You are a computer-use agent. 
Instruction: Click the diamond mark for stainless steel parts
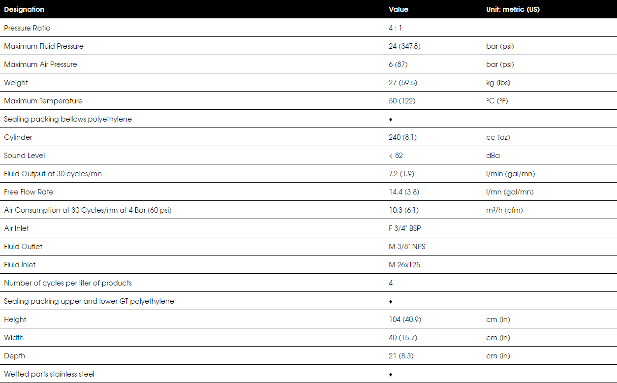pos(391,375)
